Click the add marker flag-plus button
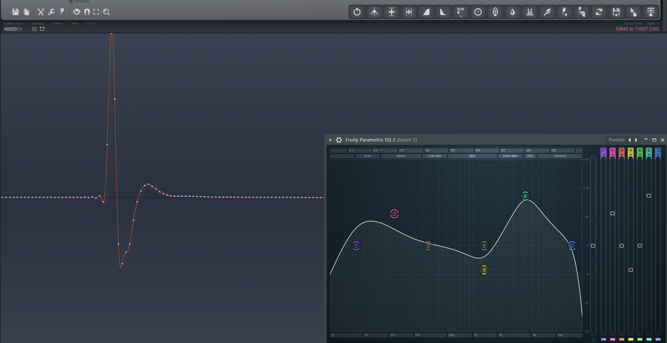This screenshot has height=343, width=667. click(x=564, y=12)
